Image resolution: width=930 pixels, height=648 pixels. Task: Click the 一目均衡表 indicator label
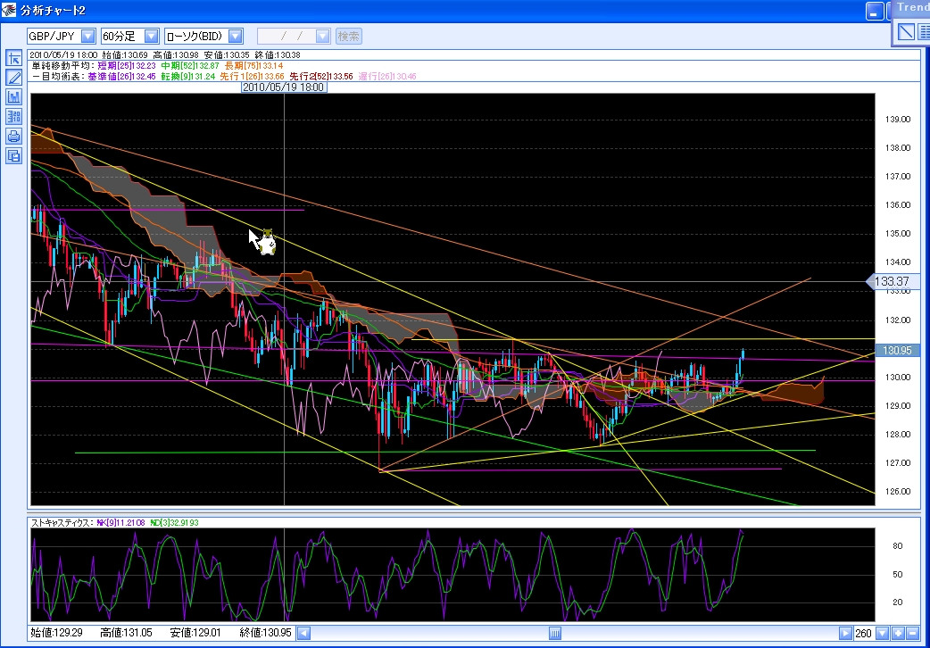tap(58, 77)
